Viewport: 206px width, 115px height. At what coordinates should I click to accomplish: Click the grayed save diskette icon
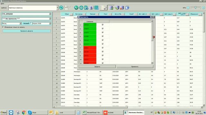66,8
